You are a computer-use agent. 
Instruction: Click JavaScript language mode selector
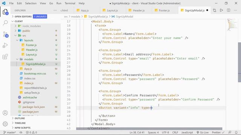click(x=187, y=132)
